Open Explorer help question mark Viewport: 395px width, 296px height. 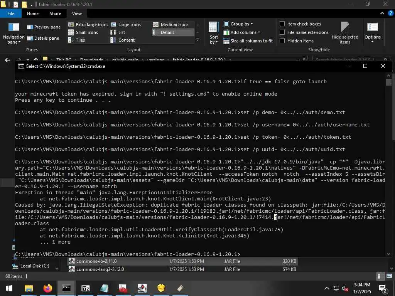390,13
